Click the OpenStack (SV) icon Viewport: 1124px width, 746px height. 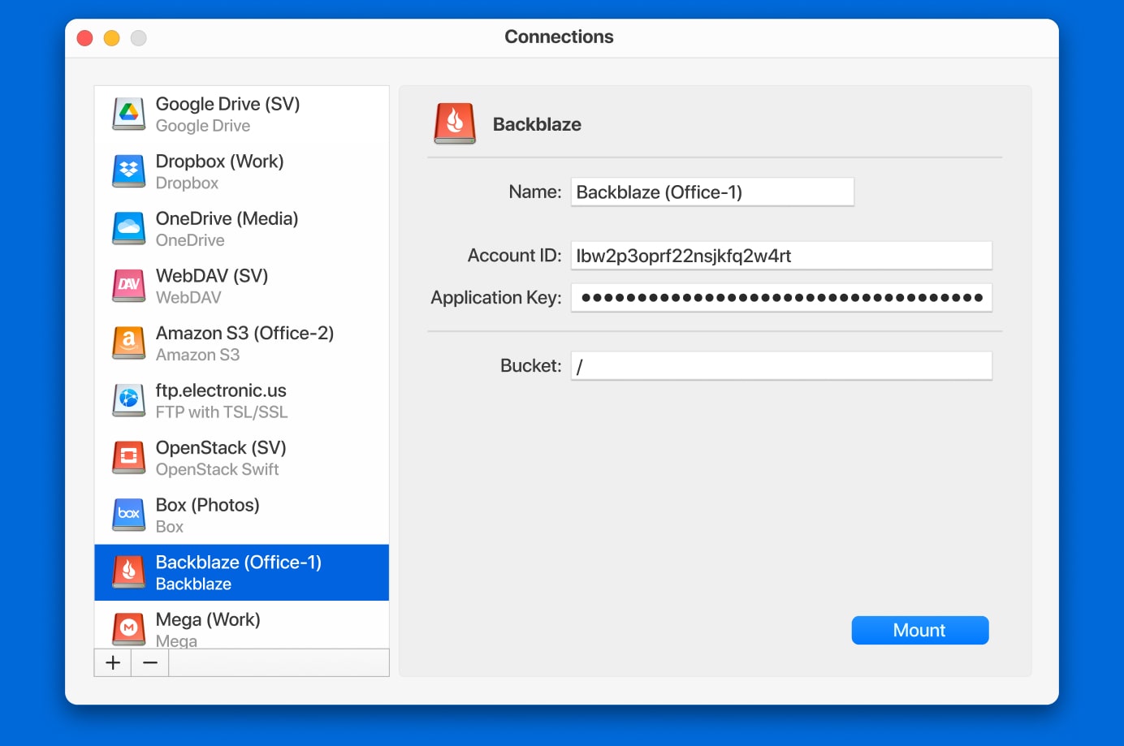click(129, 458)
